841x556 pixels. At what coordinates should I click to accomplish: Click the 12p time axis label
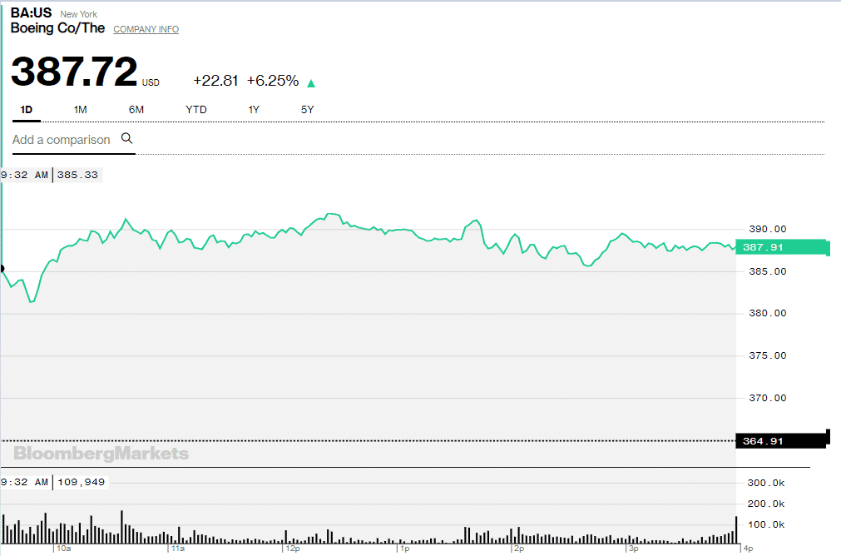(x=293, y=549)
